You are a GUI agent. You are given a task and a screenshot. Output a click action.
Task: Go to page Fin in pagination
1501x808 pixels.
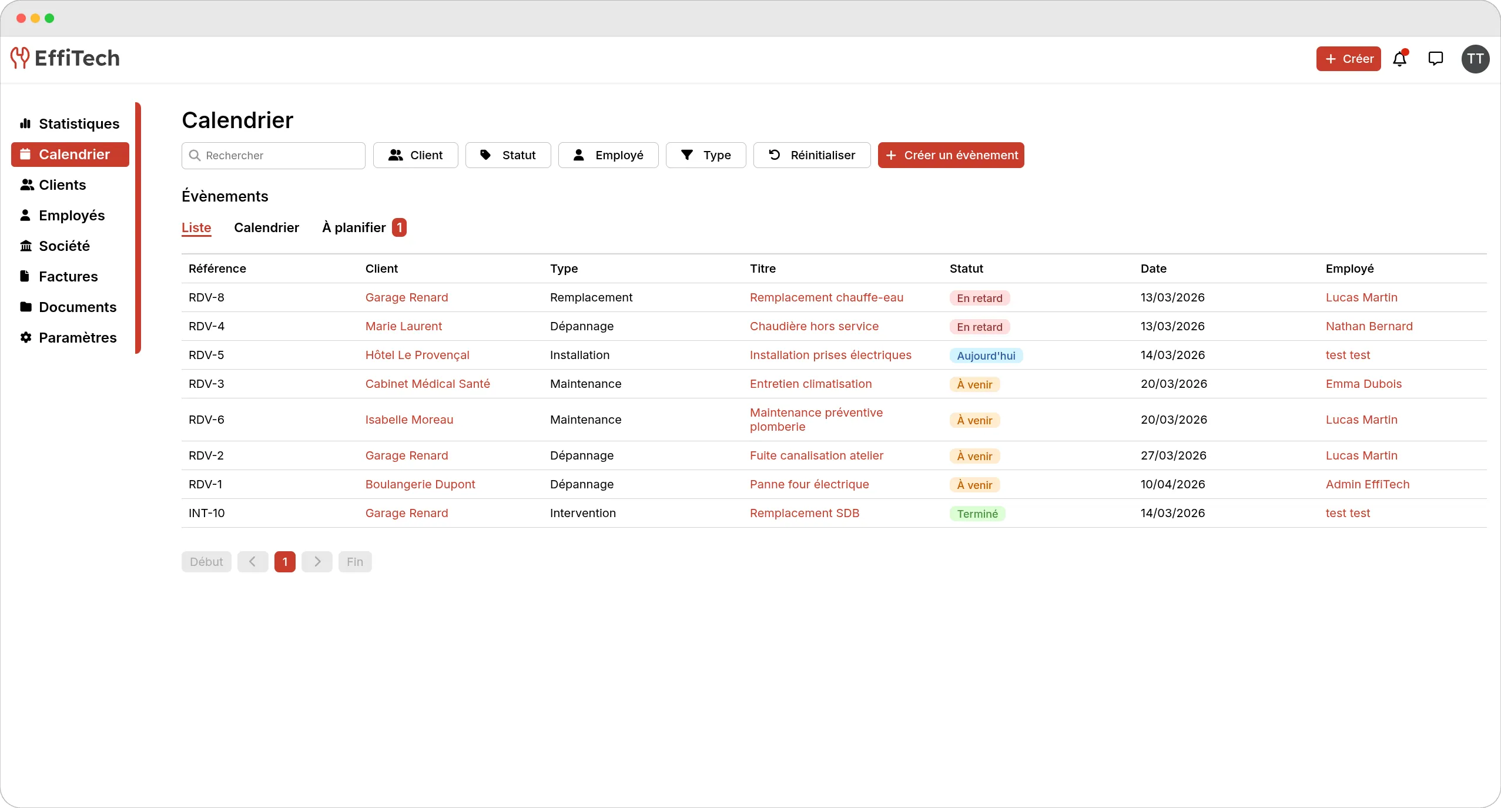pyautogui.click(x=354, y=561)
